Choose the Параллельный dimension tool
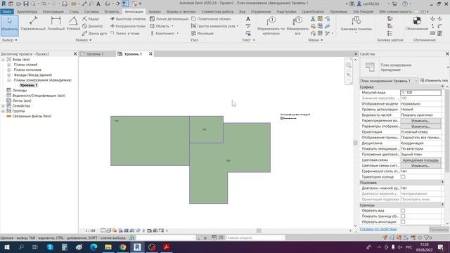450x253 pixels. pyautogui.click(x=33, y=23)
